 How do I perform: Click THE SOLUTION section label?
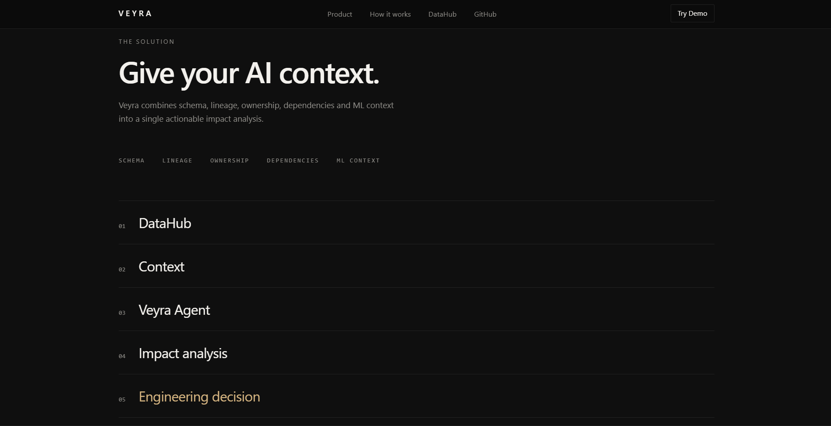(x=146, y=42)
